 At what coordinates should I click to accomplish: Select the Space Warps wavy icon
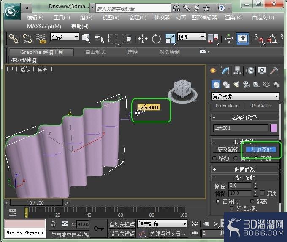point(266,85)
